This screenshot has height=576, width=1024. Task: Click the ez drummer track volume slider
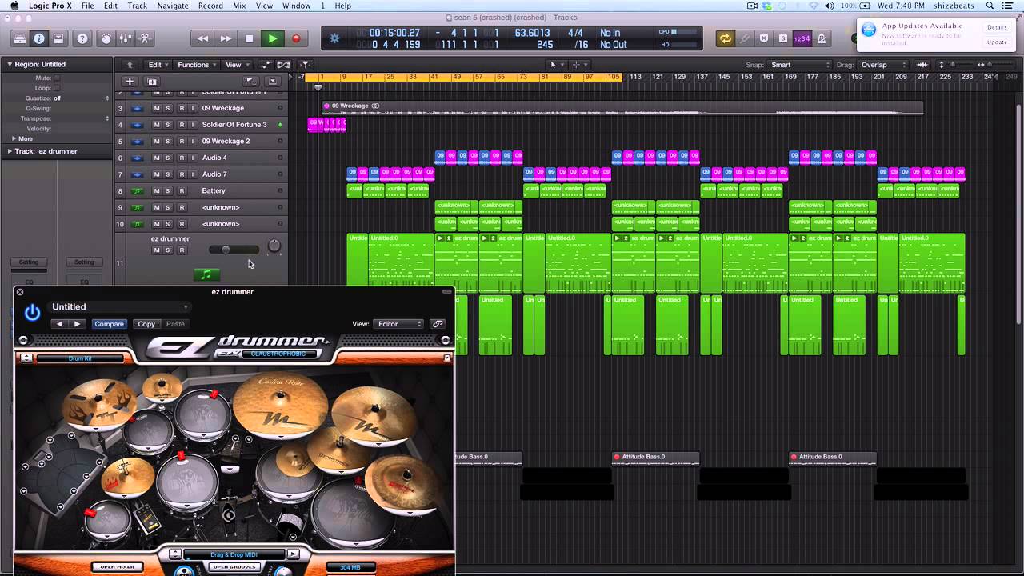coord(233,250)
